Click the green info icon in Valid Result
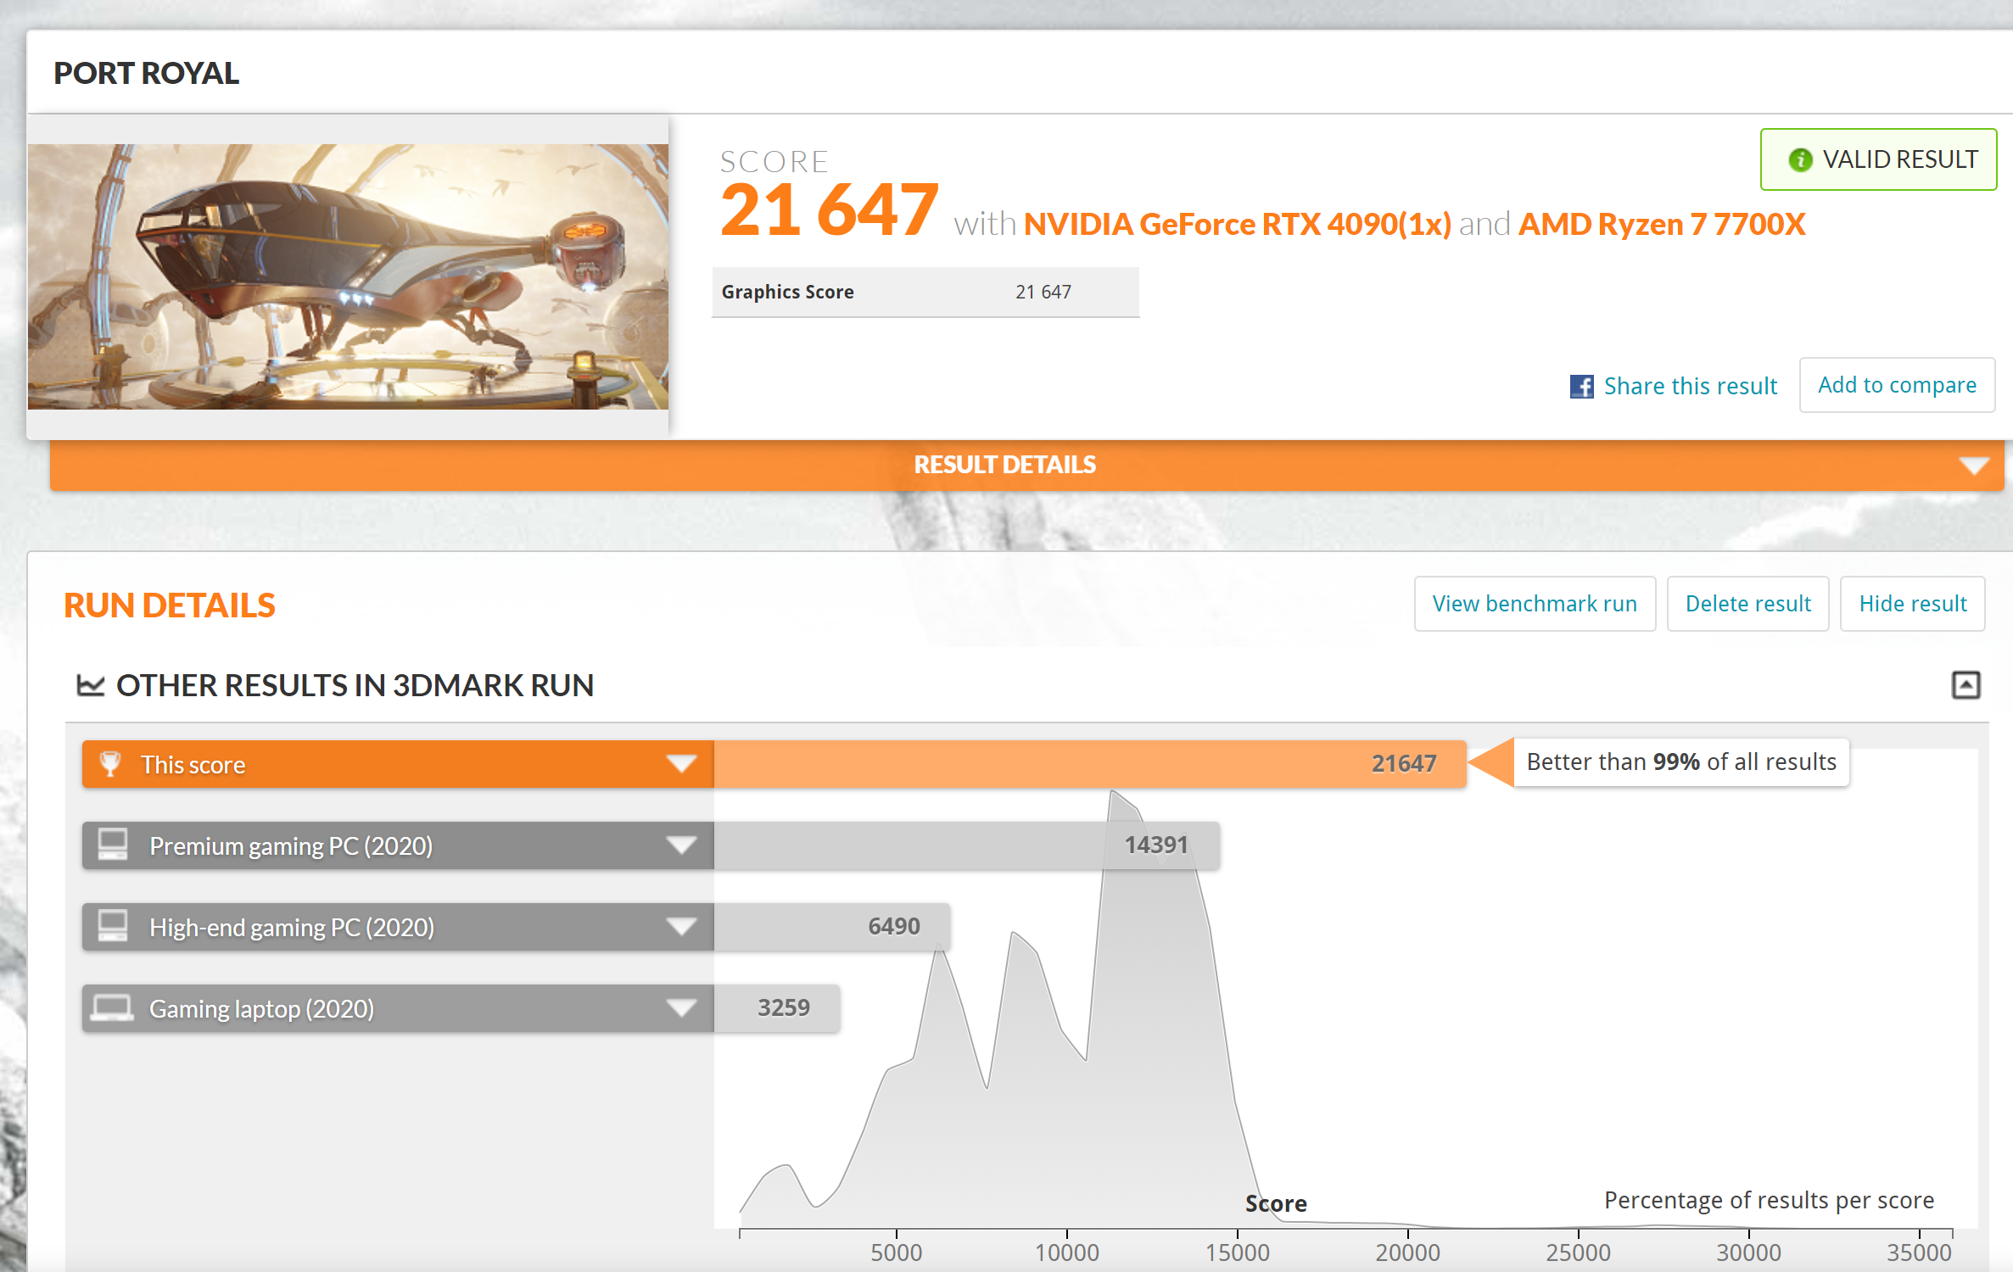 (1800, 160)
